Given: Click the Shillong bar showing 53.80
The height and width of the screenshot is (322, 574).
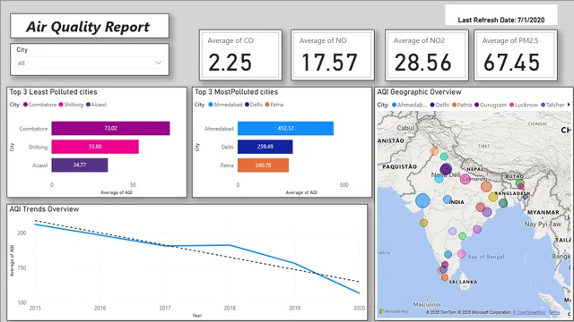Looking at the screenshot, I should coord(95,147).
